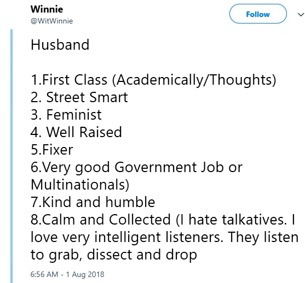Image resolution: width=305 pixels, height=283 pixels.
Task: Click the "7.Kind and humble" line
Action: [x=93, y=202]
